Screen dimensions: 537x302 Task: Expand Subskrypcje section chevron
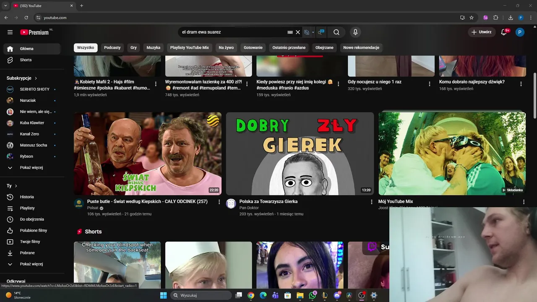(36, 78)
